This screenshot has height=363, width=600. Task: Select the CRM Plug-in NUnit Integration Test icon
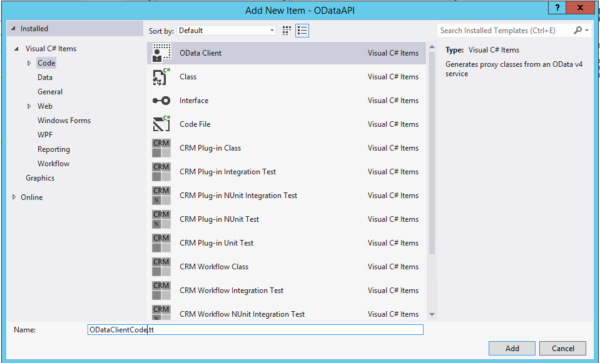(x=161, y=196)
